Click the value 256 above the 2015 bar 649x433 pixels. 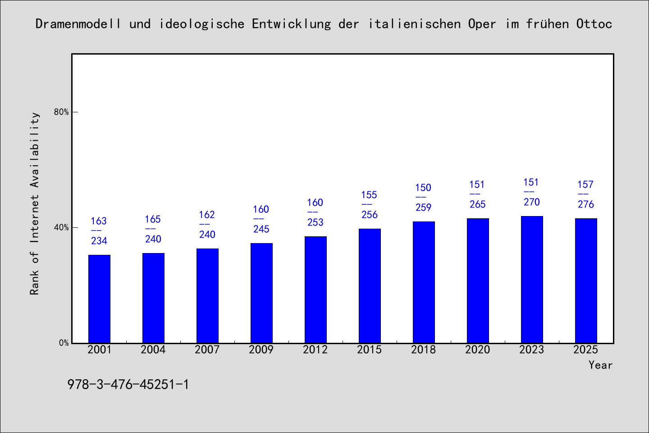click(370, 215)
